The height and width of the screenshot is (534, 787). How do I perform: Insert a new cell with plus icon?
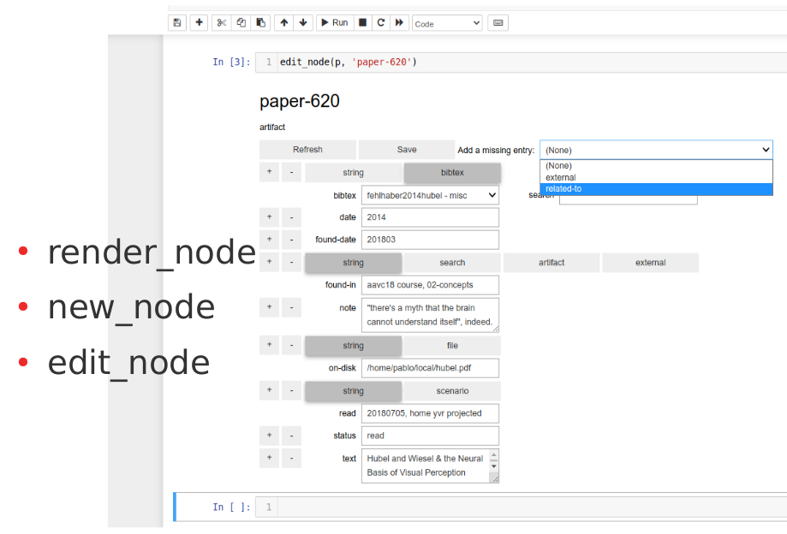(x=200, y=23)
